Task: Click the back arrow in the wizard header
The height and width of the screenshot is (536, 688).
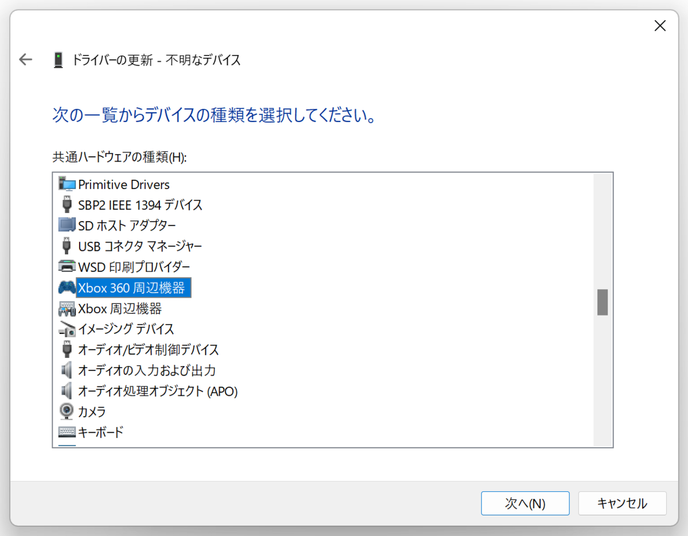Action: point(25,59)
